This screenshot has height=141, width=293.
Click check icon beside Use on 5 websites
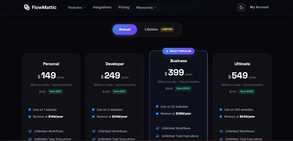[93, 110]
